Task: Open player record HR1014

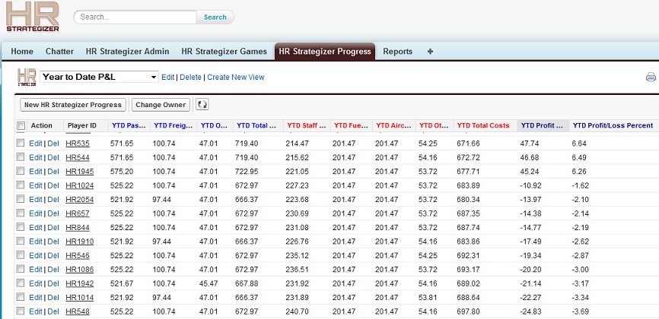Action: [x=79, y=298]
